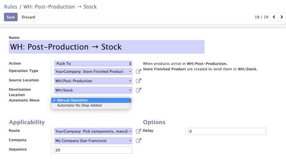Focus the Delay input field
This screenshot has width=286, height=159.
[227, 131]
